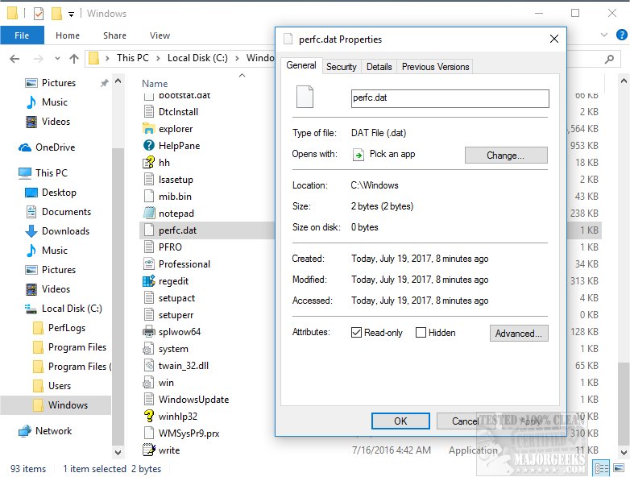
Task: Select the splwow64 printer icon
Action: pyautogui.click(x=149, y=331)
